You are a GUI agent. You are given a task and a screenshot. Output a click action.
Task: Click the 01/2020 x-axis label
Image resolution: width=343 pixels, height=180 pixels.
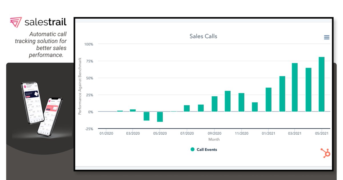pyautogui.click(x=106, y=133)
